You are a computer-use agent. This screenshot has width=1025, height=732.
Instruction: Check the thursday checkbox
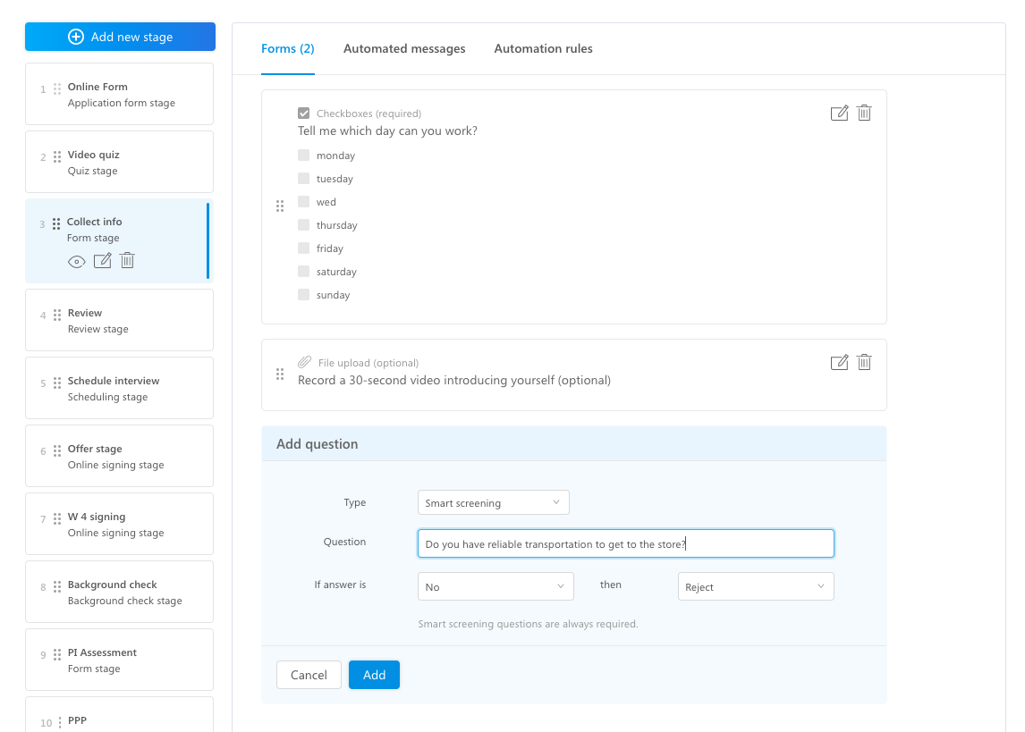[x=303, y=224]
